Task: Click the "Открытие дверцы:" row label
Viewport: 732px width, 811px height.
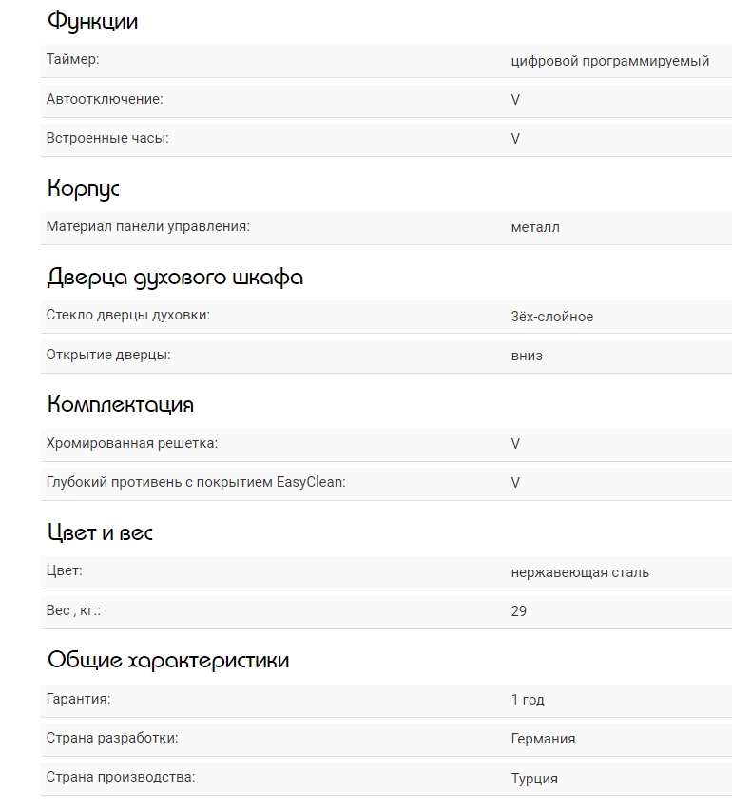Action: coord(108,355)
